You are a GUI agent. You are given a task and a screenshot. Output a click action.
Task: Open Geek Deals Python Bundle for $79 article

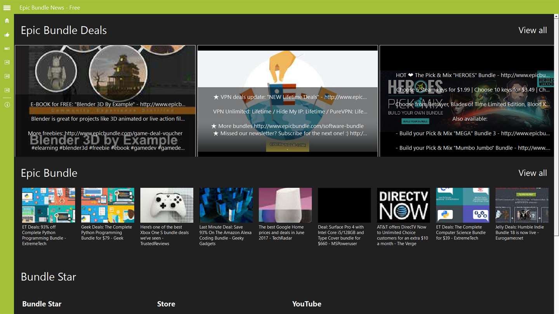108,214
